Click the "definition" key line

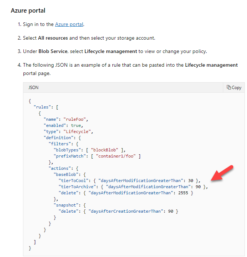(62, 138)
